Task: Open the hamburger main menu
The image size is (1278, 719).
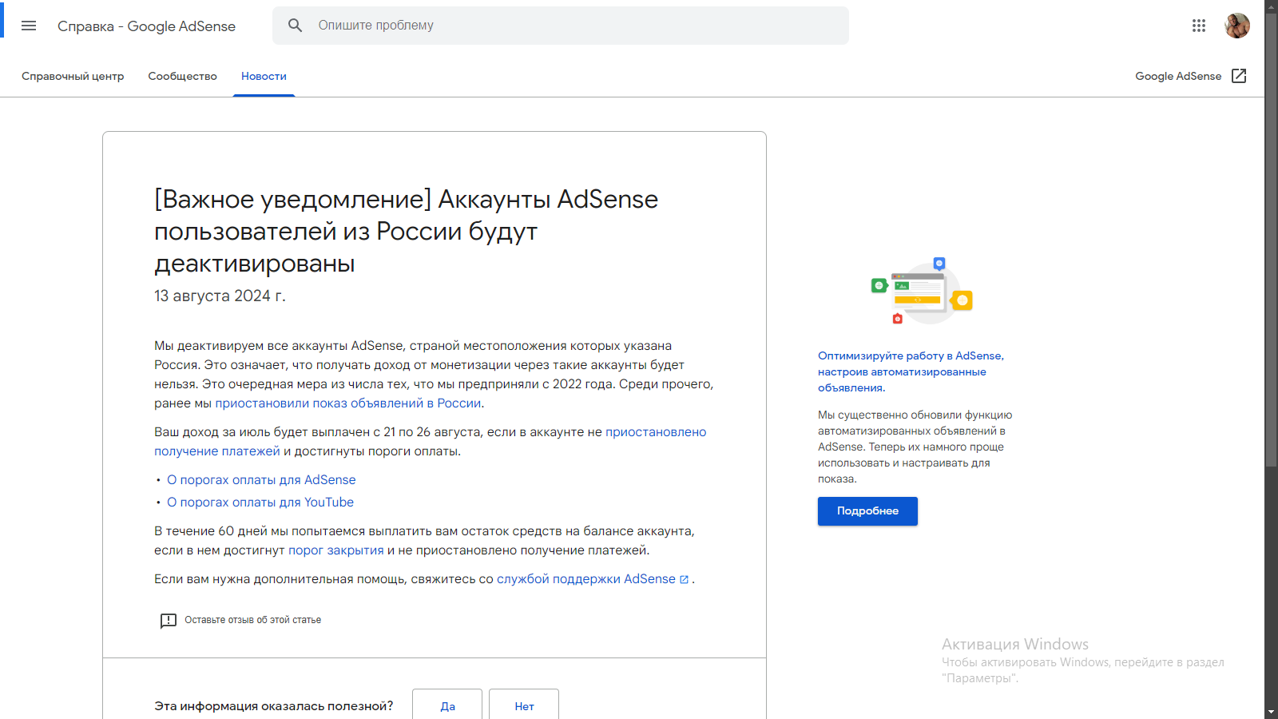Action: point(29,26)
